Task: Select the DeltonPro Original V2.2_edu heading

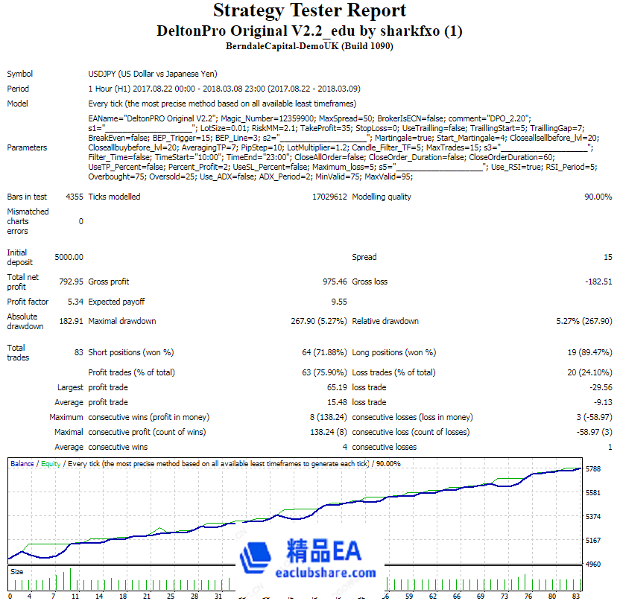Action: (309, 31)
